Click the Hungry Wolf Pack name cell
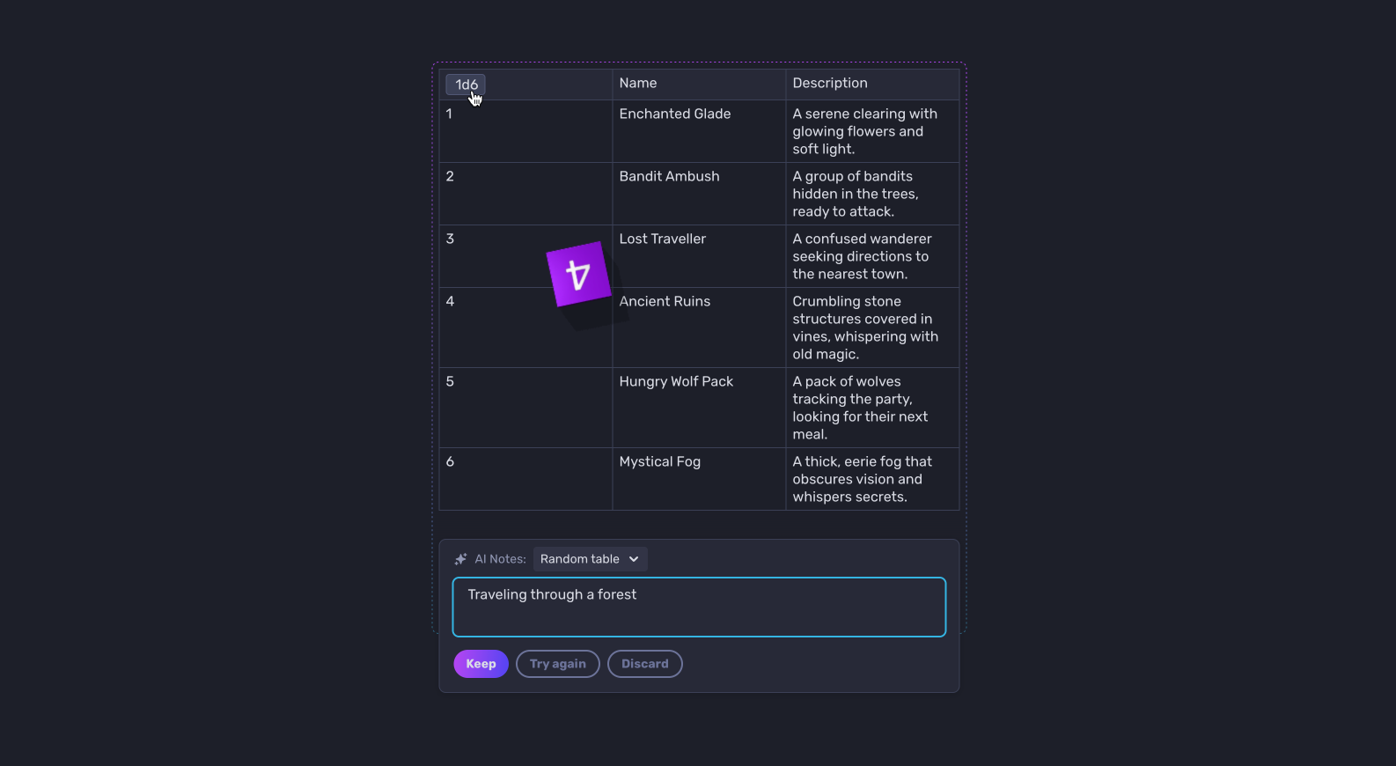The image size is (1396, 766). 699,408
